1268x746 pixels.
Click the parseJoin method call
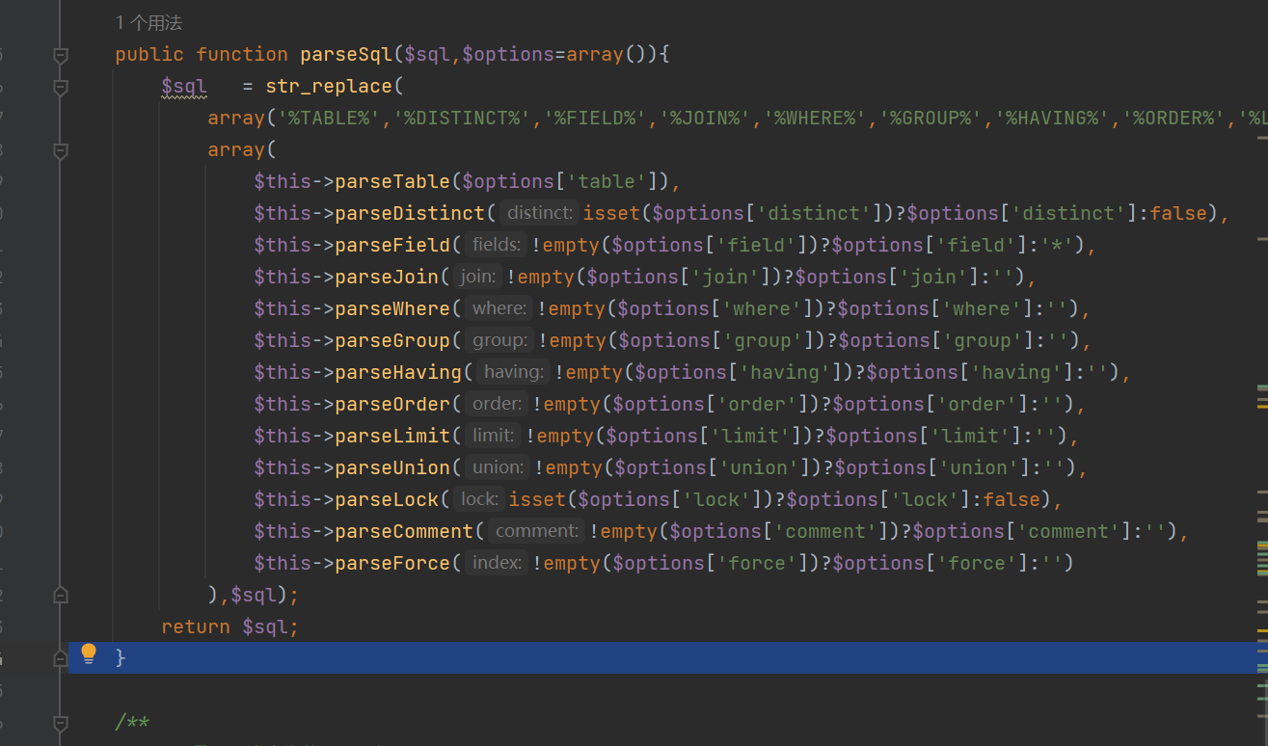pyautogui.click(x=387, y=277)
